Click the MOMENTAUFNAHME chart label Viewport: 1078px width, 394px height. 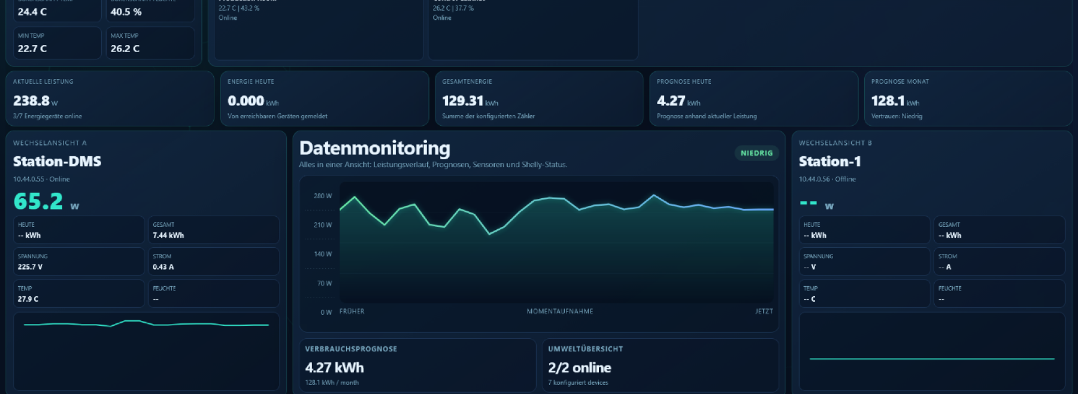tap(560, 311)
